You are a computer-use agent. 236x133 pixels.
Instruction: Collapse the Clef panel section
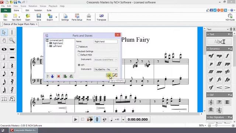coord(208,95)
